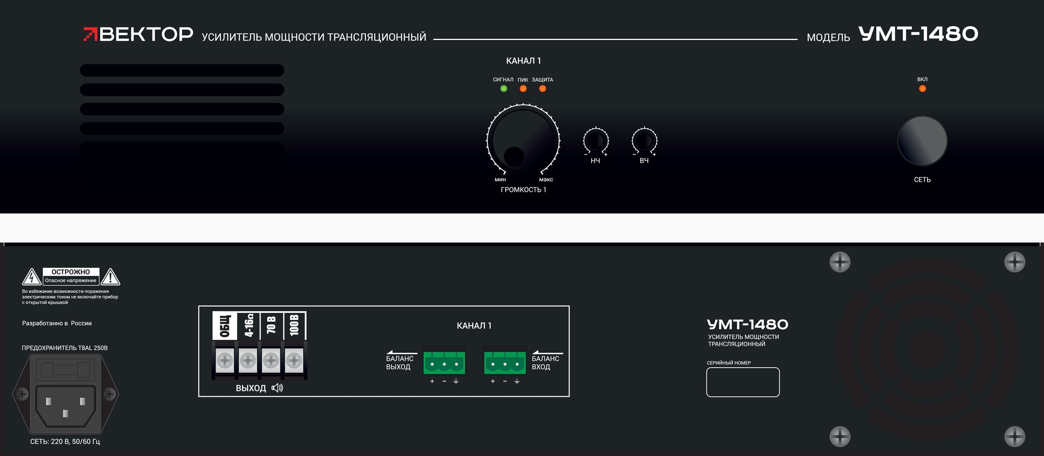Click the БАЛАНС ВХОД label
The height and width of the screenshot is (456, 1044).
[546, 363]
